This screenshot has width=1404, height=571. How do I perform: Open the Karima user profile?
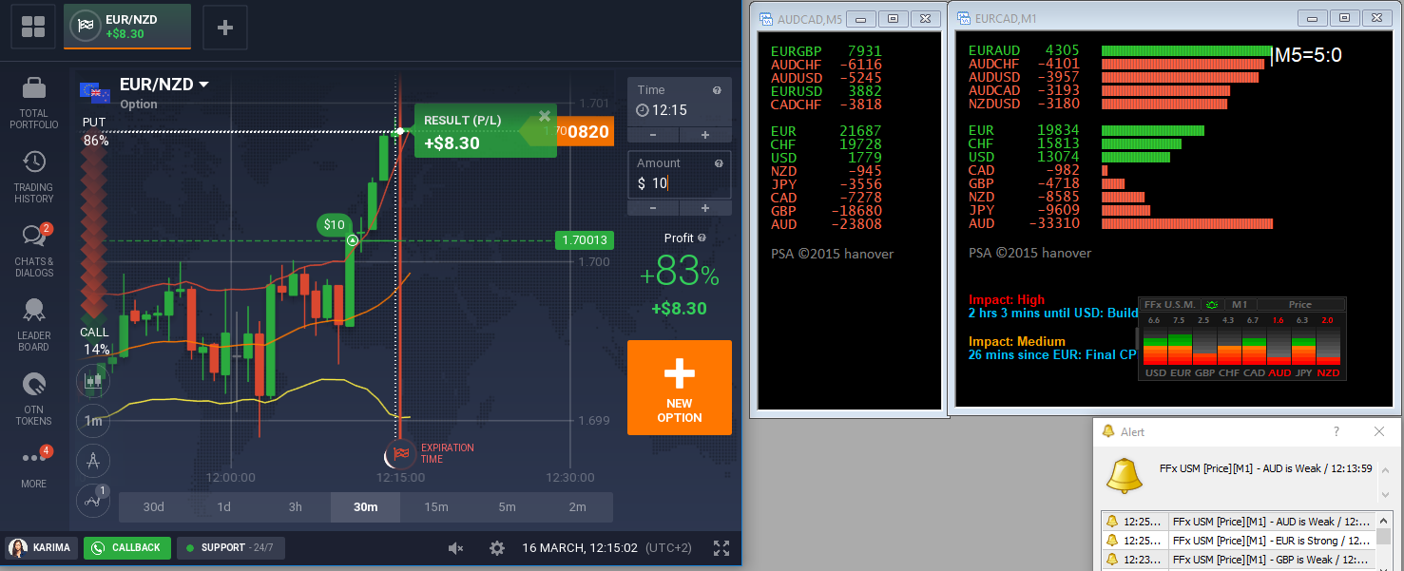coord(42,548)
